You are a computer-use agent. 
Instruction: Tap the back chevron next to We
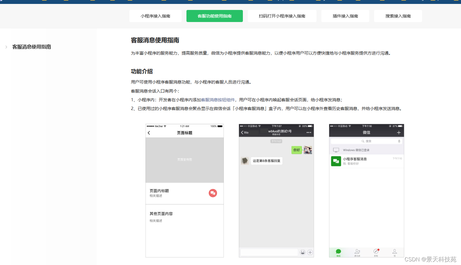pyautogui.click(x=242, y=132)
